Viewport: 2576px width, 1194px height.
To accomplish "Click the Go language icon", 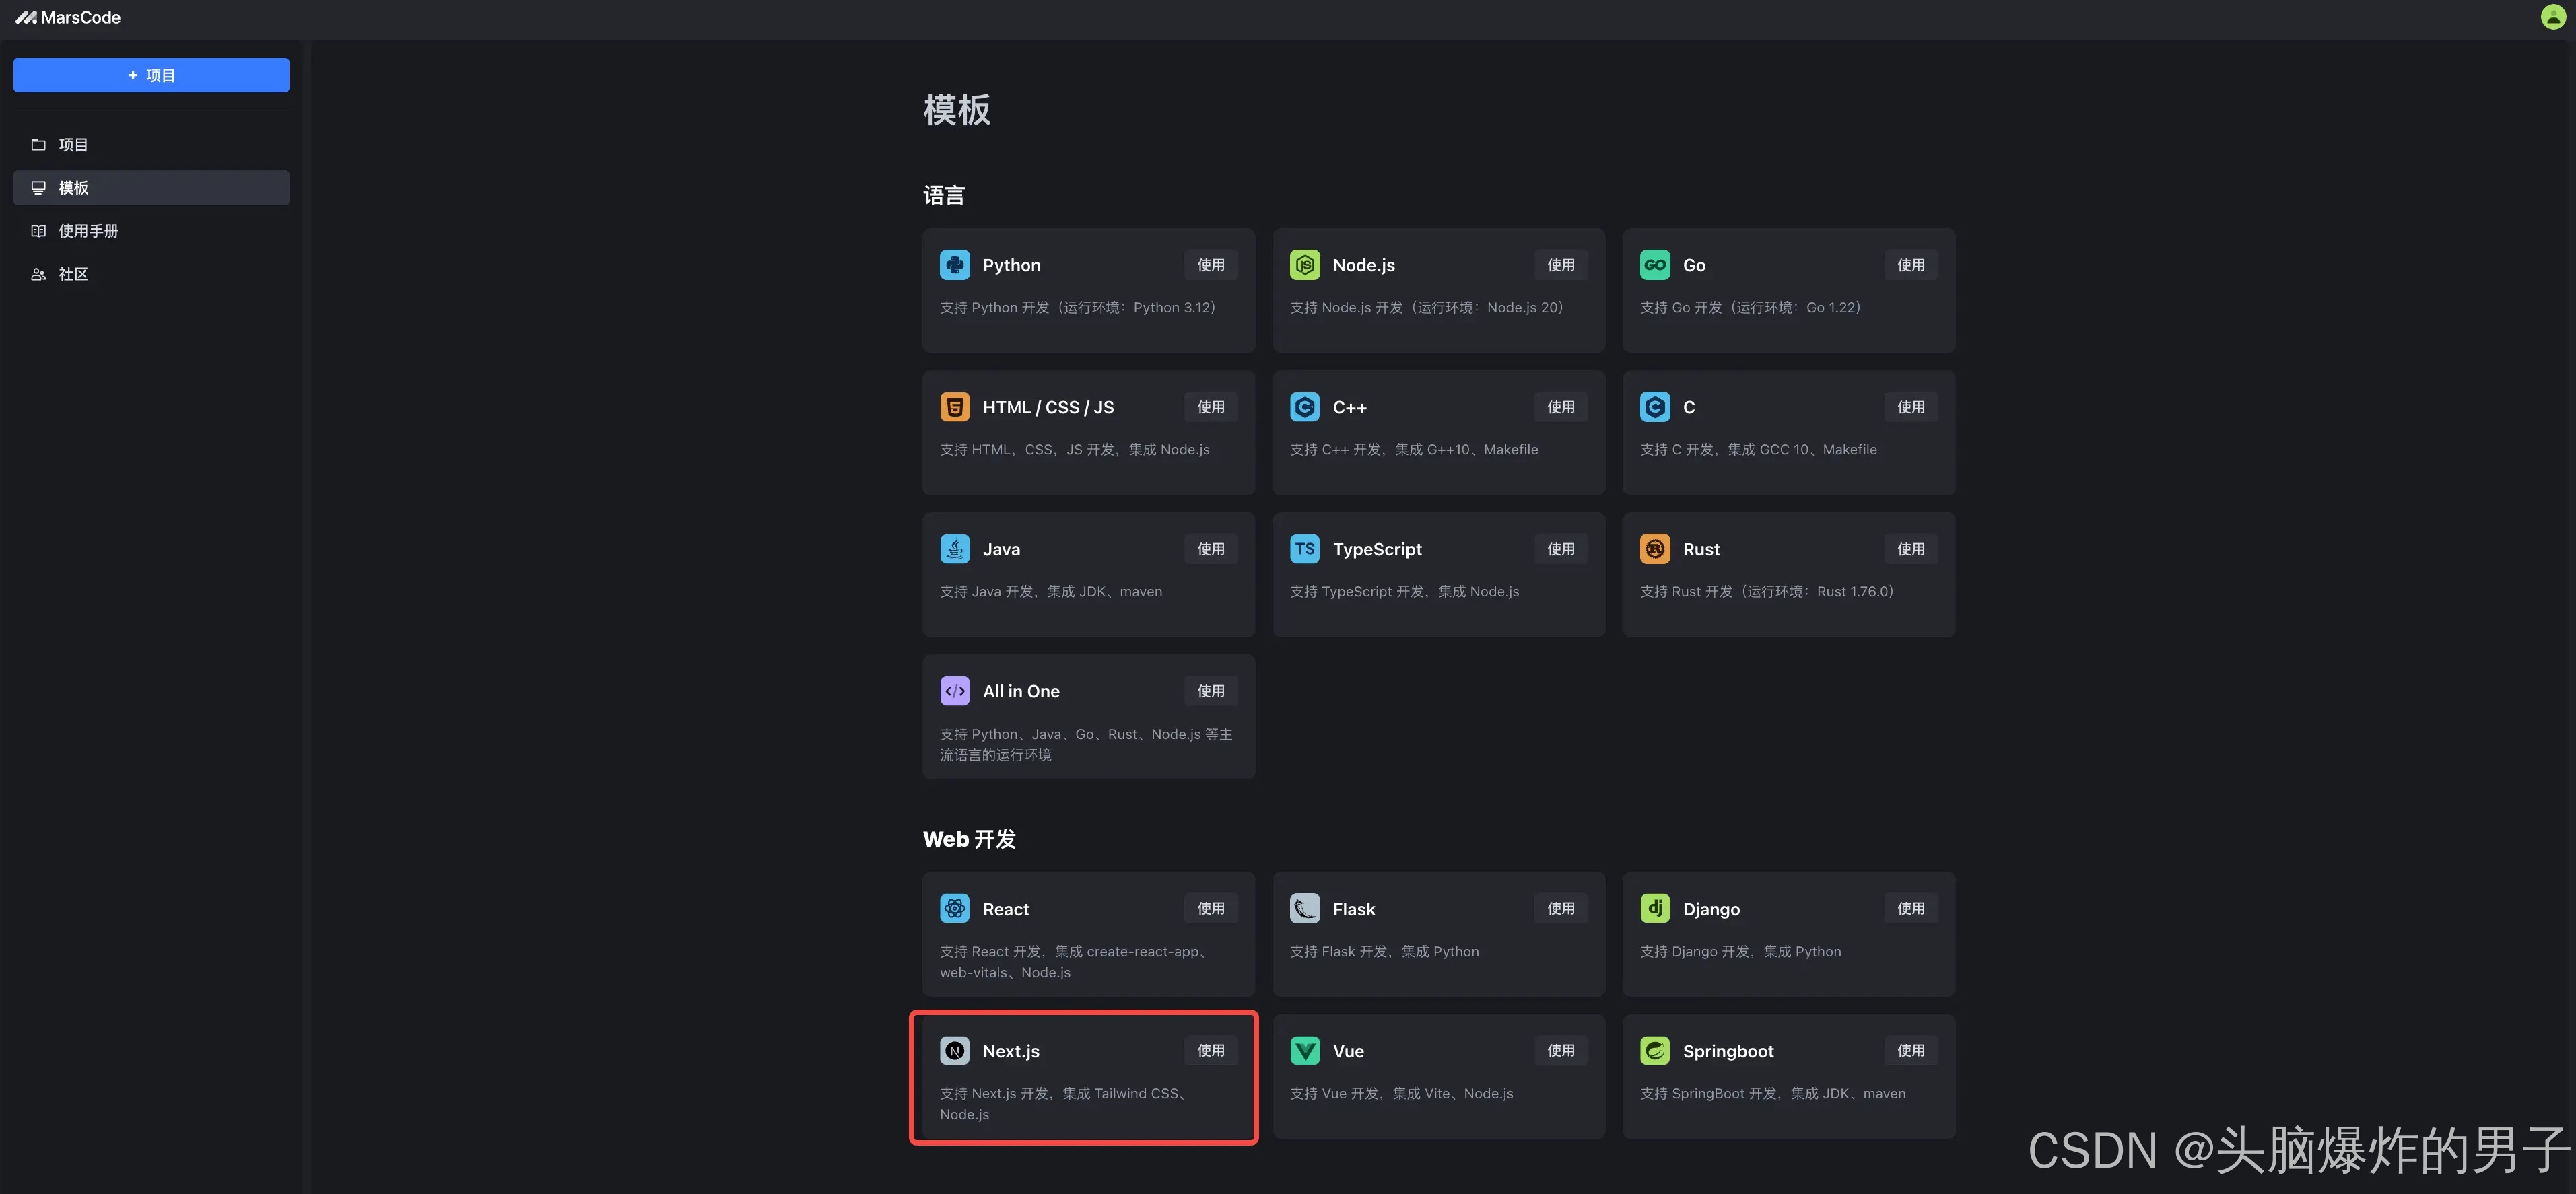I will [x=1654, y=265].
